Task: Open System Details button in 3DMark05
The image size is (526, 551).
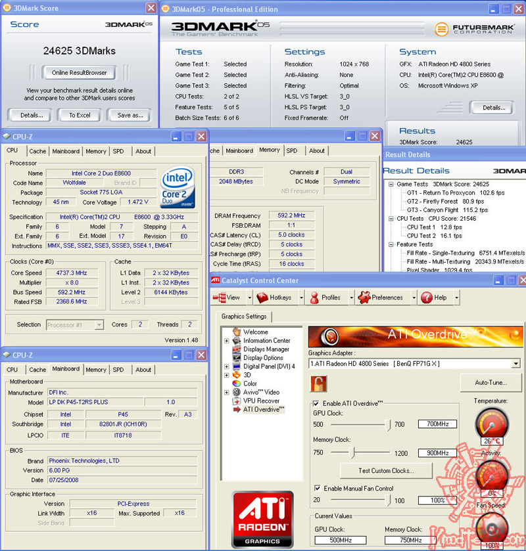Action: click(494, 108)
